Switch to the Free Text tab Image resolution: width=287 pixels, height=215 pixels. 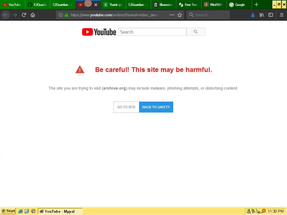[x=189, y=4]
